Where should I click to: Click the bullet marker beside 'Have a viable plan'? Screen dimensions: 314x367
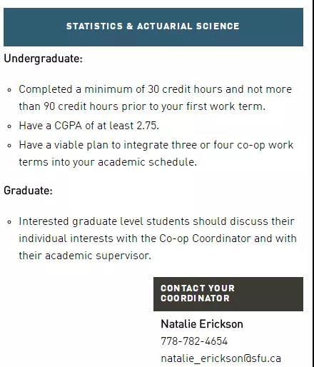pyautogui.click(x=9, y=146)
